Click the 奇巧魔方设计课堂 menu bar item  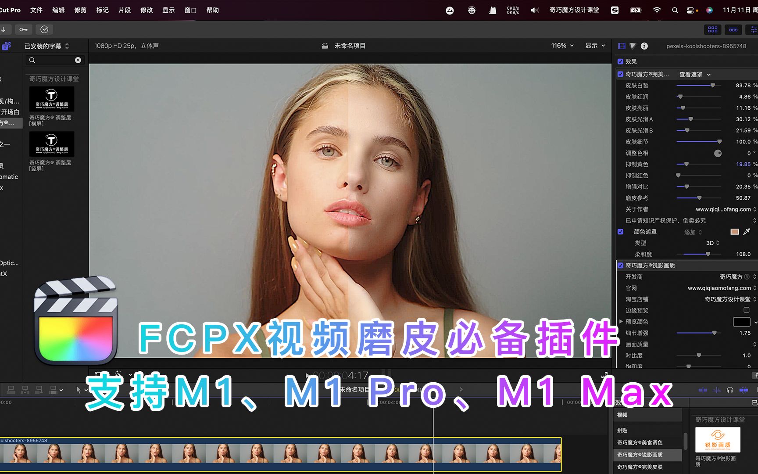click(x=574, y=10)
